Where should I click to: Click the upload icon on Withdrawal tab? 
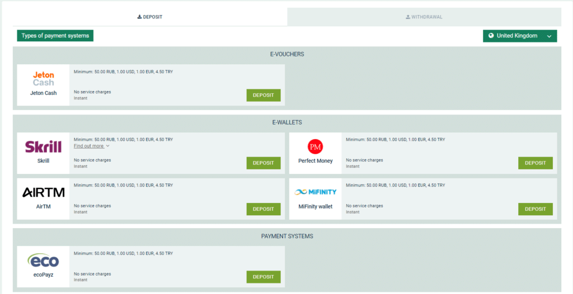pyautogui.click(x=408, y=17)
